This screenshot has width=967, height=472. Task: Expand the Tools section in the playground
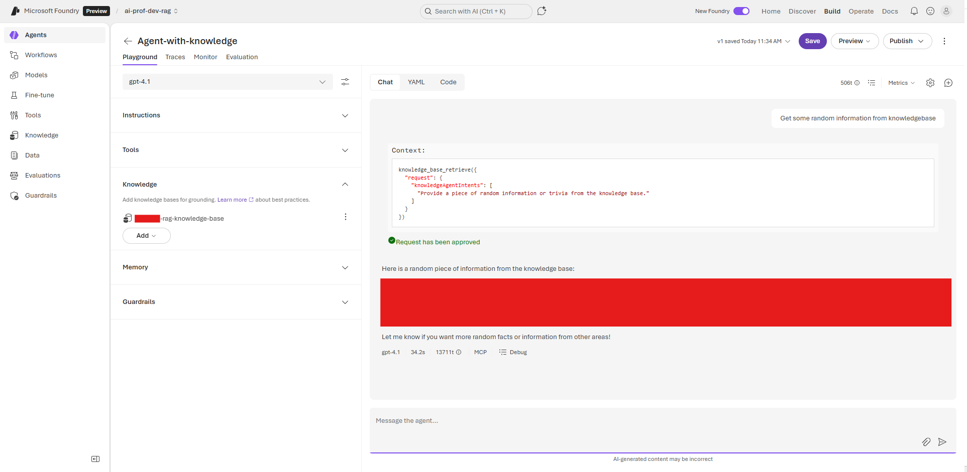(x=236, y=150)
